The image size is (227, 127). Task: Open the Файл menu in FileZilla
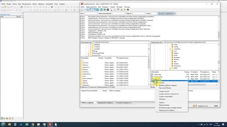point(83,7)
